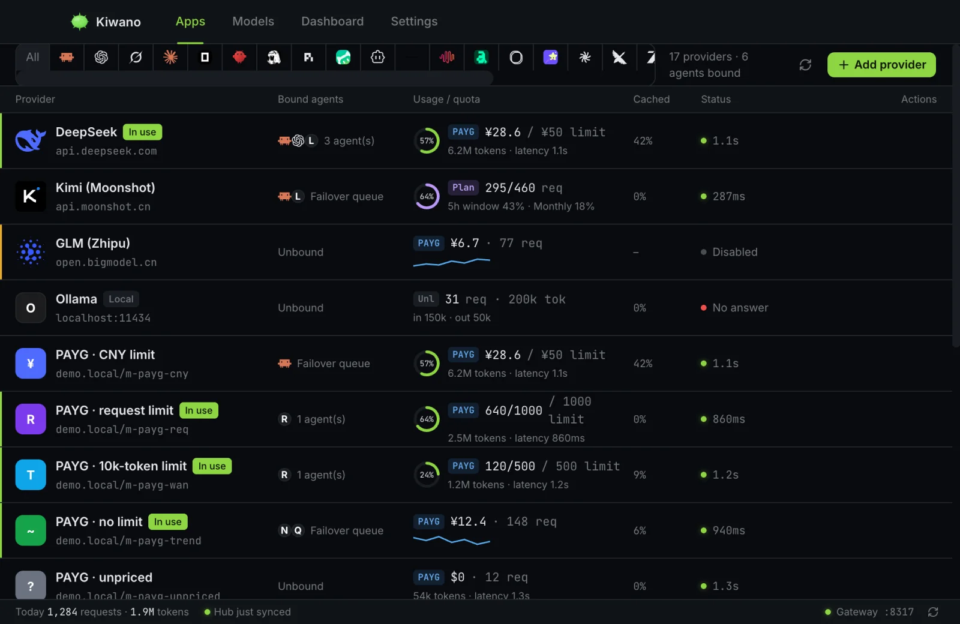Click the Kimi 64% usage ring

427,196
